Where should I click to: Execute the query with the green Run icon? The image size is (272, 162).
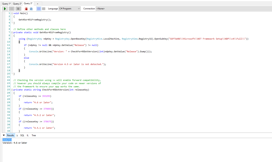5,9
